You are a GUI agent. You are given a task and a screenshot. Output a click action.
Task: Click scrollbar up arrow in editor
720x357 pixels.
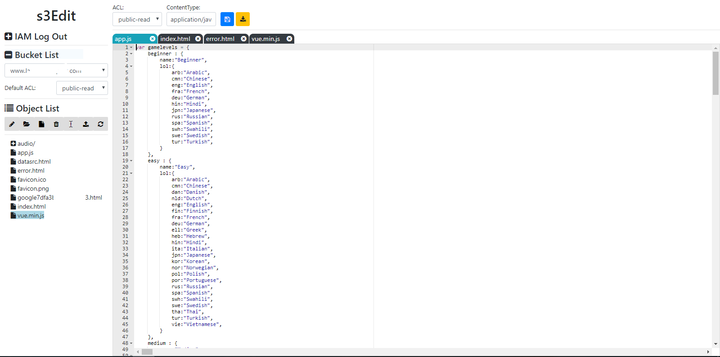point(715,47)
